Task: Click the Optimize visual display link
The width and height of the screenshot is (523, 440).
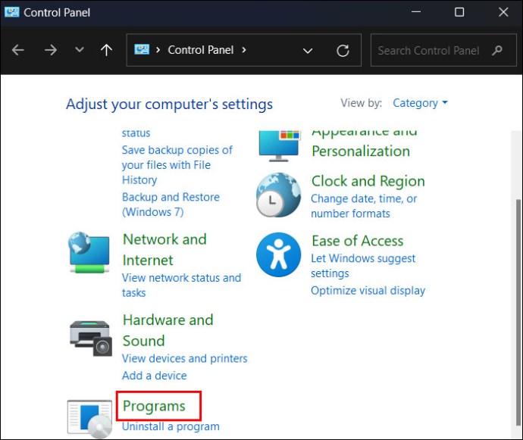Action: click(x=368, y=290)
